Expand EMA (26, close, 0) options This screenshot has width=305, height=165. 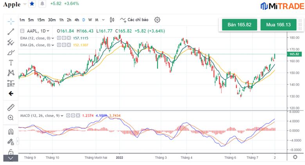tap(52, 45)
